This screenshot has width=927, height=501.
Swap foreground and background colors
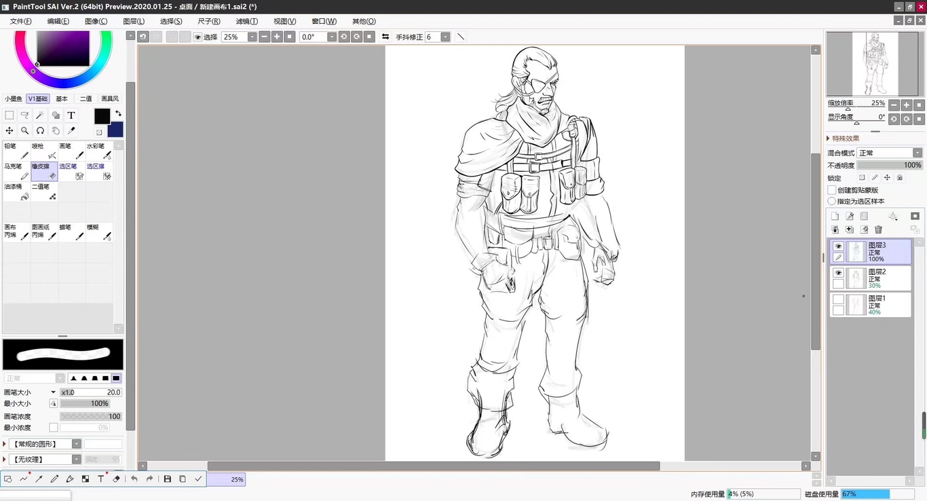[x=118, y=113]
